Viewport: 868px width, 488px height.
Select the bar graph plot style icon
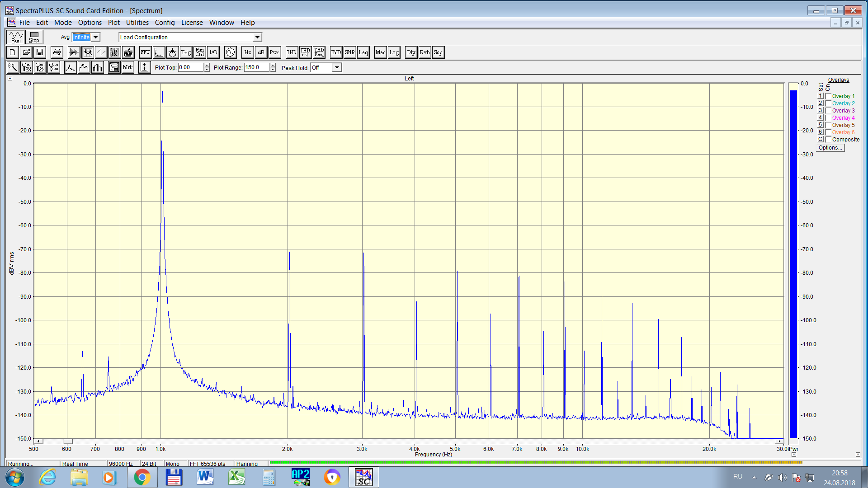pyautogui.click(x=98, y=68)
